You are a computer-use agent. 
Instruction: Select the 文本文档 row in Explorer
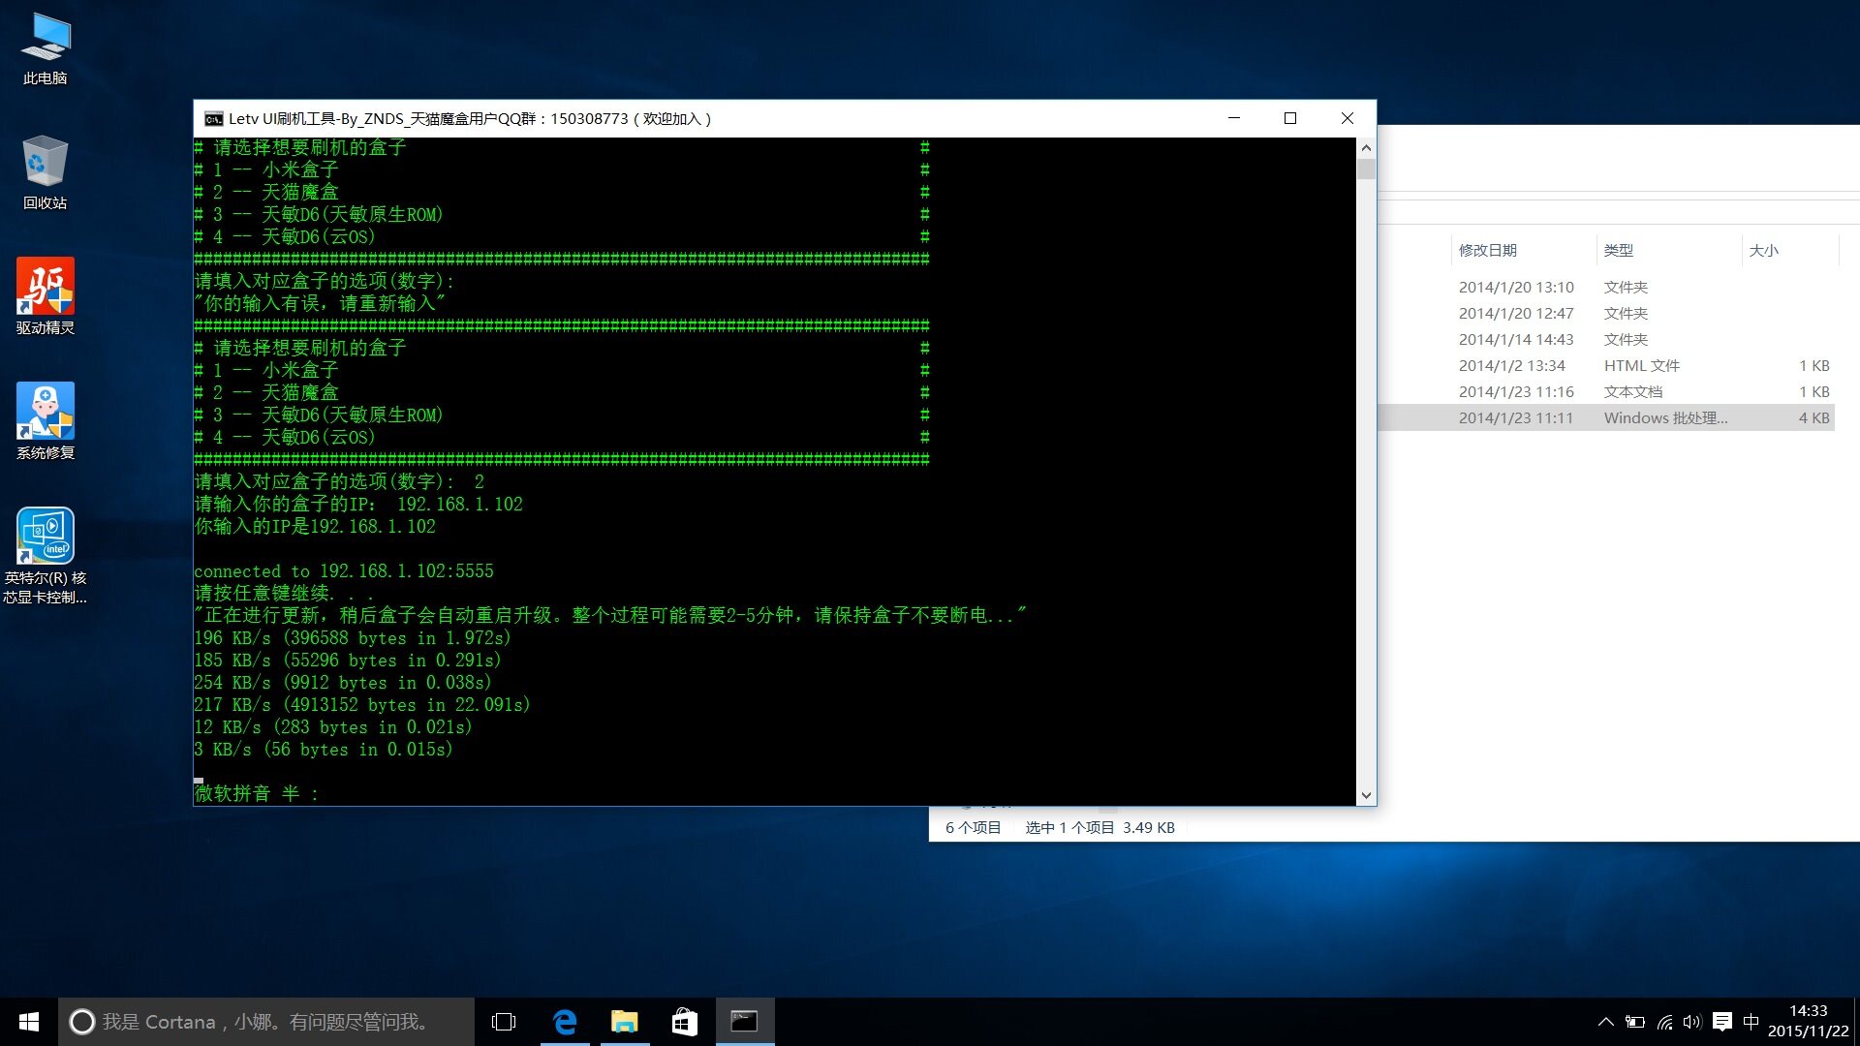1606,391
